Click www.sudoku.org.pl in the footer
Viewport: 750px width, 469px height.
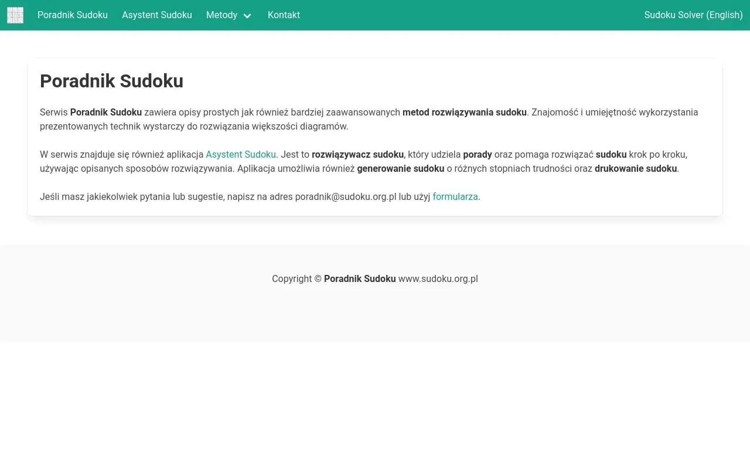(x=438, y=278)
